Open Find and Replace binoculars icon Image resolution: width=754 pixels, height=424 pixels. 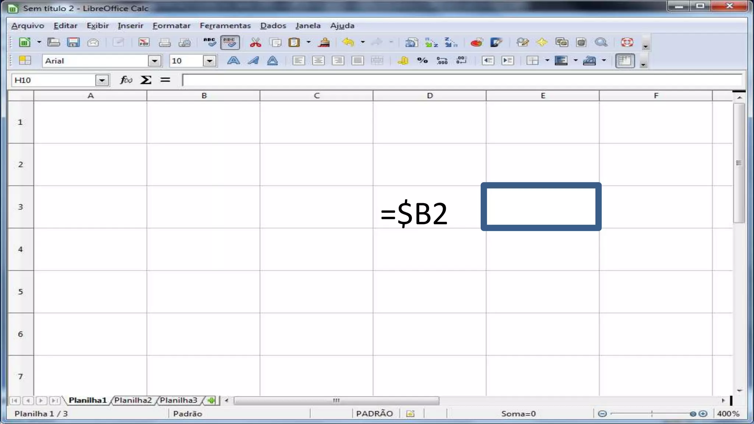pyautogui.click(x=522, y=43)
